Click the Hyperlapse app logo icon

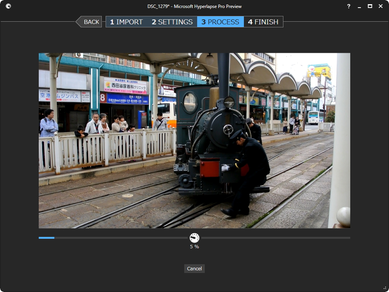tap(8, 6)
